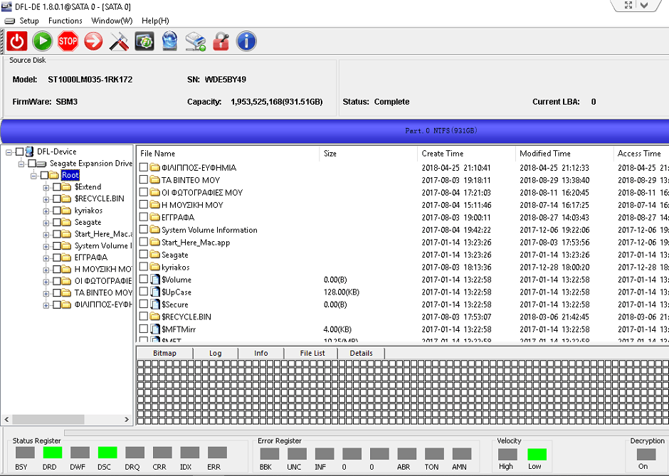Open the blue info icon
Screen dimensions: 669x476
point(246,41)
